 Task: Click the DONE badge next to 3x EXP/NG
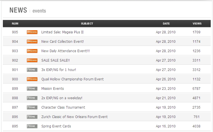(x=32, y=70)
